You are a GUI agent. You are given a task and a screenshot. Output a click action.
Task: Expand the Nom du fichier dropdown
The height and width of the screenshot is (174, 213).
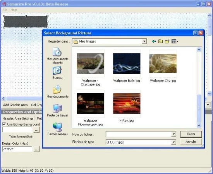173,134
